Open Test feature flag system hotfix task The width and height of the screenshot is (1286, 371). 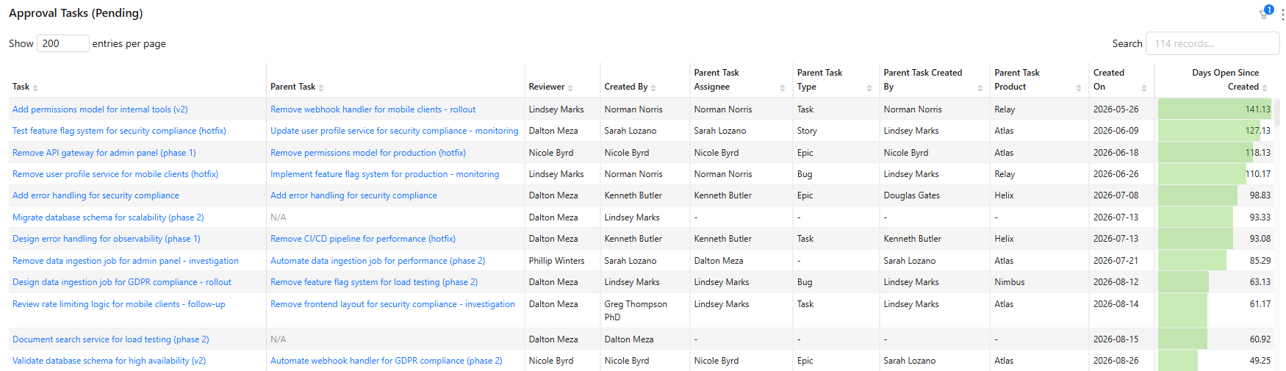click(x=119, y=131)
